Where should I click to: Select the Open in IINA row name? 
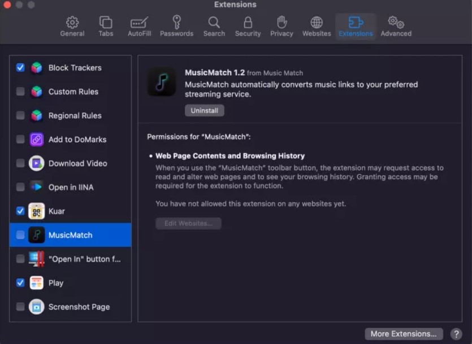coord(71,188)
